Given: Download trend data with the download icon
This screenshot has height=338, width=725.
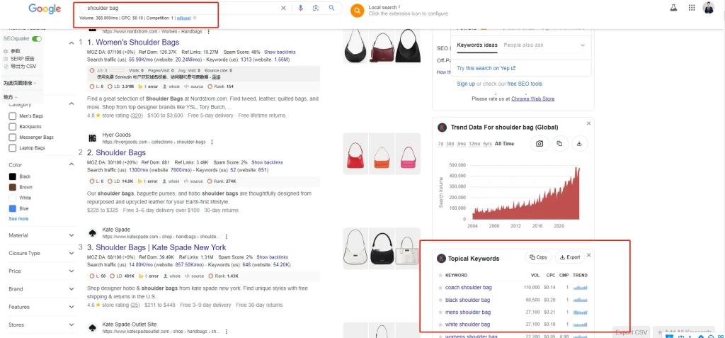Looking at the screenshot, I should point(580,144).
